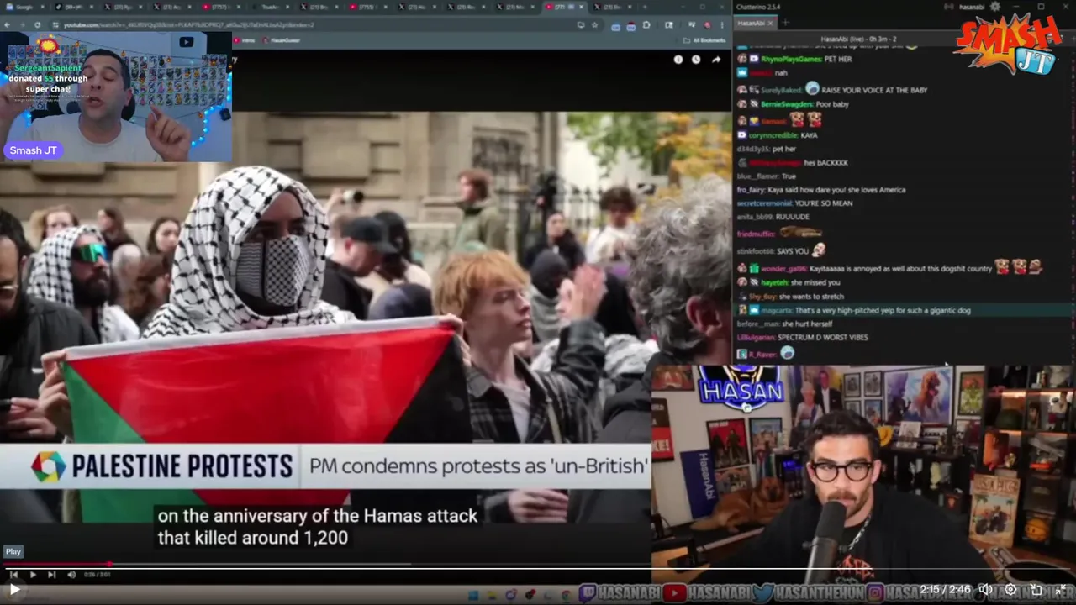Click the badge icon beside RhynoPlaysGames
The image size is (1076, 605).
(754, 59)
